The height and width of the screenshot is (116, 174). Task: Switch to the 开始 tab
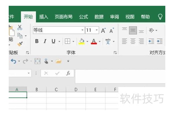click(28, 17)
